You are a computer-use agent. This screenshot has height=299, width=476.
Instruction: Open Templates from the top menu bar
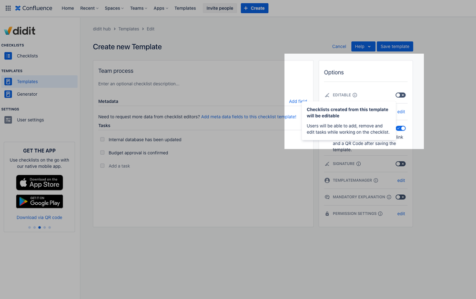185,8
